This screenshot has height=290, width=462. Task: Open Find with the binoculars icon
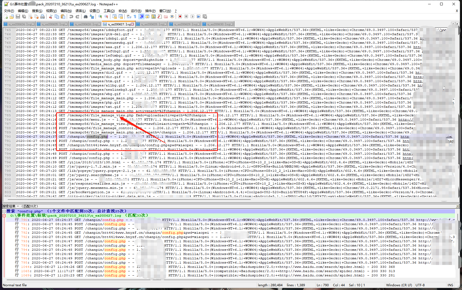tap(85, 17)
